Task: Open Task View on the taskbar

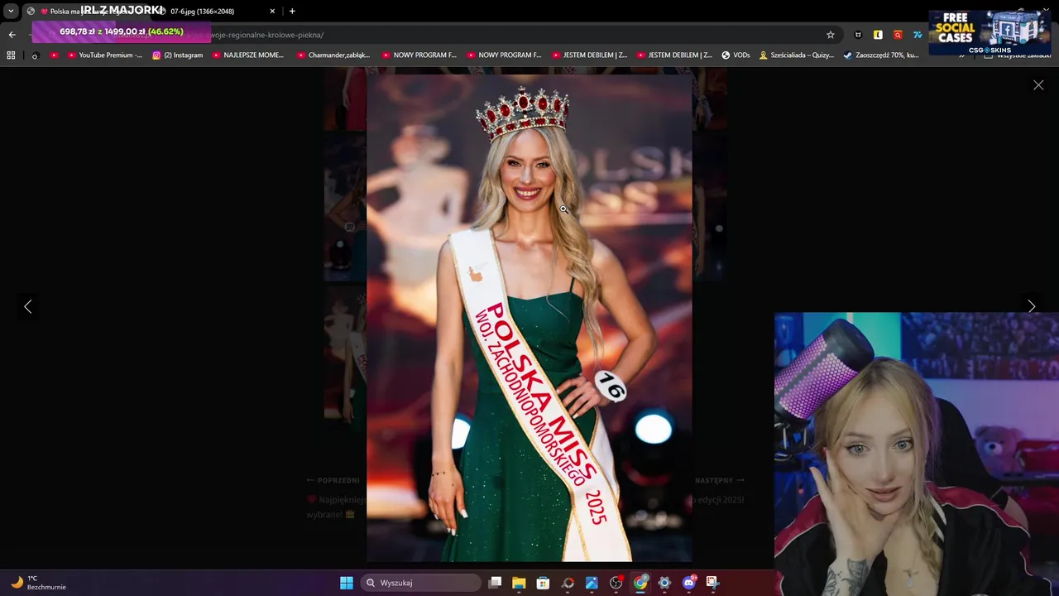Action: [x=495, y=583]
